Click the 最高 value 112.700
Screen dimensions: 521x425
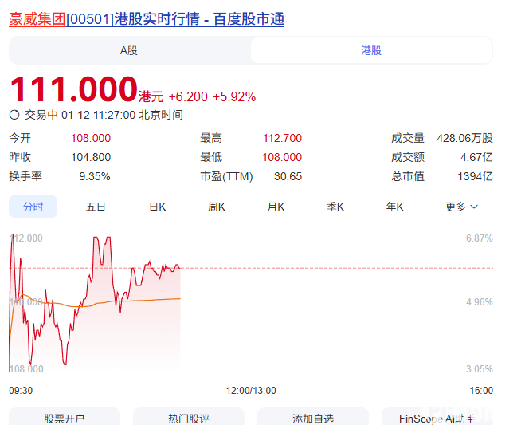tap(282, 138)
